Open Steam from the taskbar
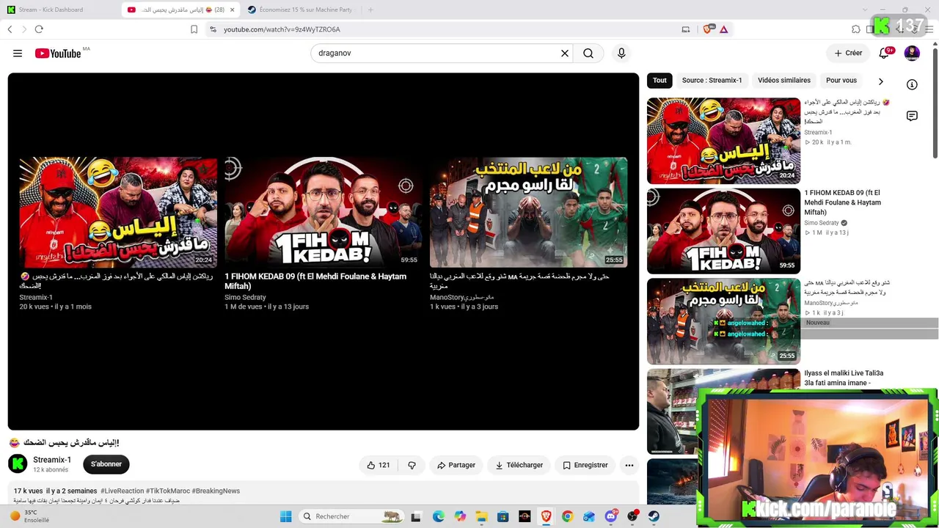 654,516
